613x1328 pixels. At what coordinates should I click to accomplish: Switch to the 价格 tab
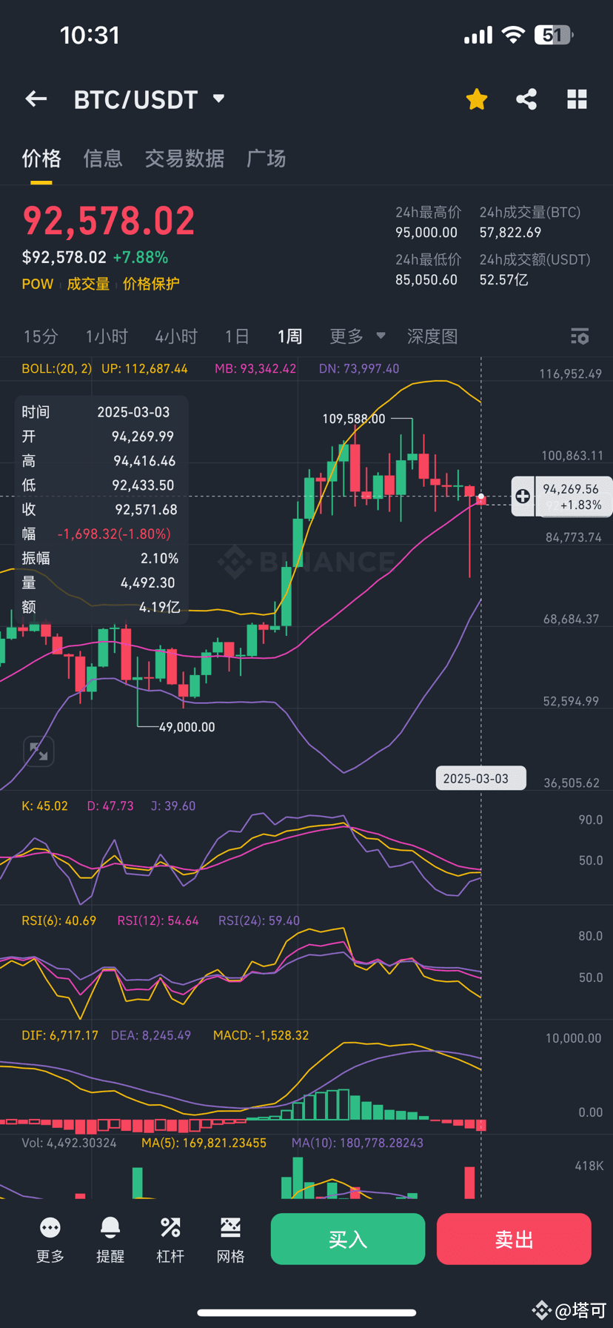pos(41,159)
